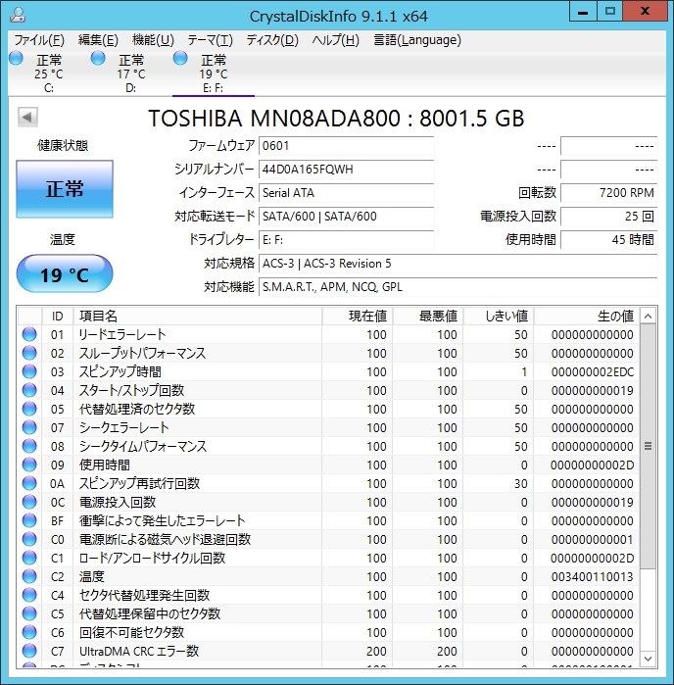This screenshot has height=685, width=674.
Task: Click the rotation rate field 7200 RPM
Action: pyautogui.click(x=609, y=193)
